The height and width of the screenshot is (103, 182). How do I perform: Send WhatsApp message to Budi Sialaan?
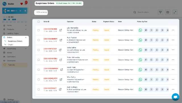(x=140, y=89)
